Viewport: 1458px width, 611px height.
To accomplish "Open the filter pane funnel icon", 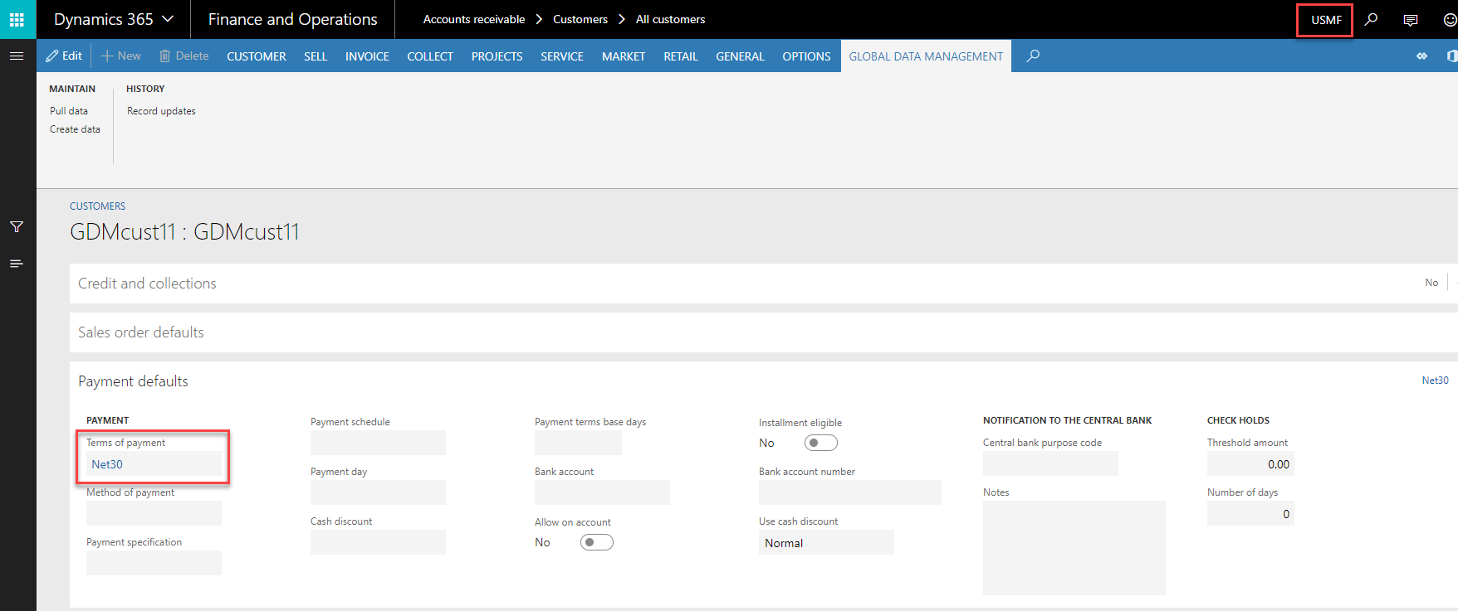I will 17,226.
